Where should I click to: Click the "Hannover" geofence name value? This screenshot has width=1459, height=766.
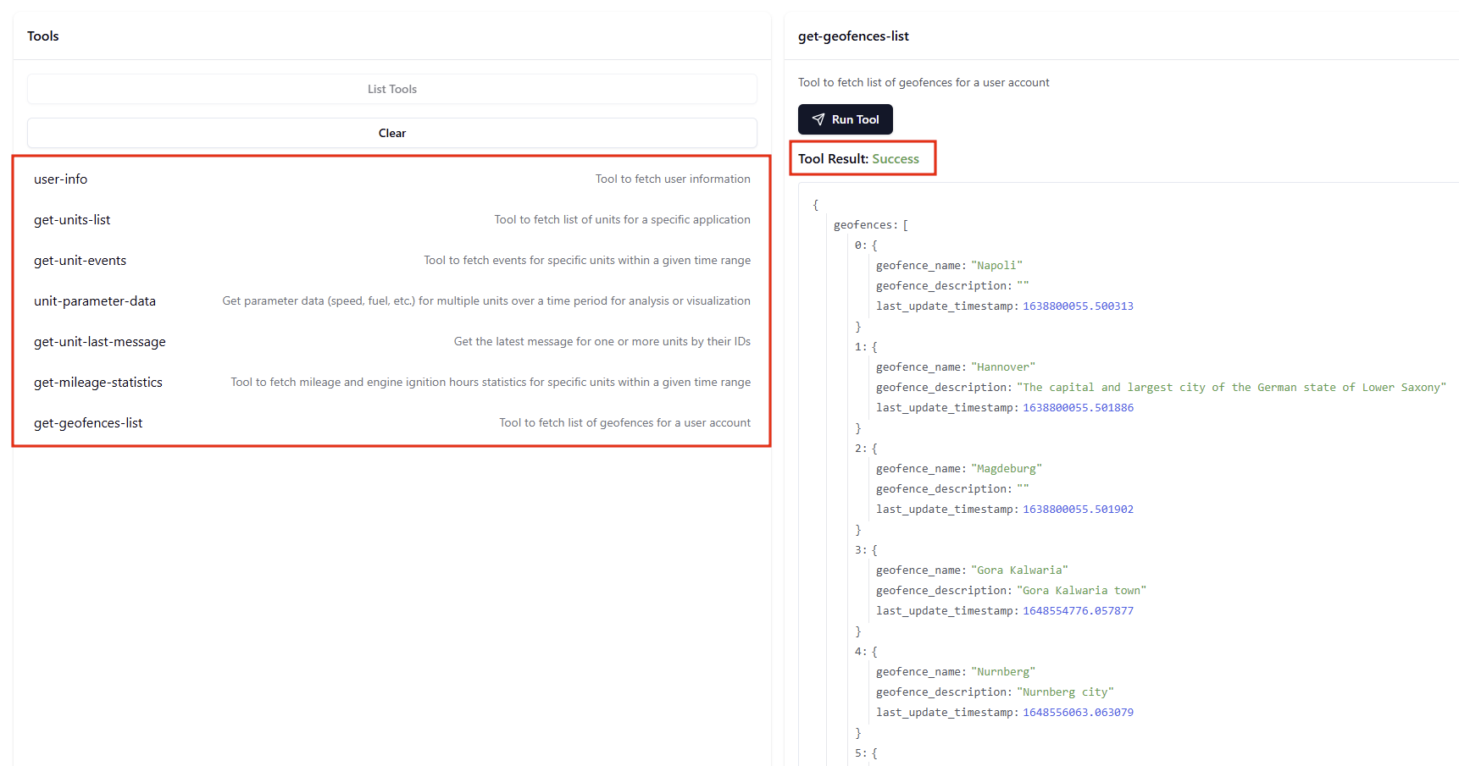tap(1003, 367)
